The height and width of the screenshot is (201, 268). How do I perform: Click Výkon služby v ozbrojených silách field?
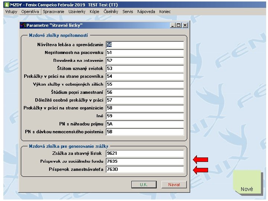tap(145, 84)
